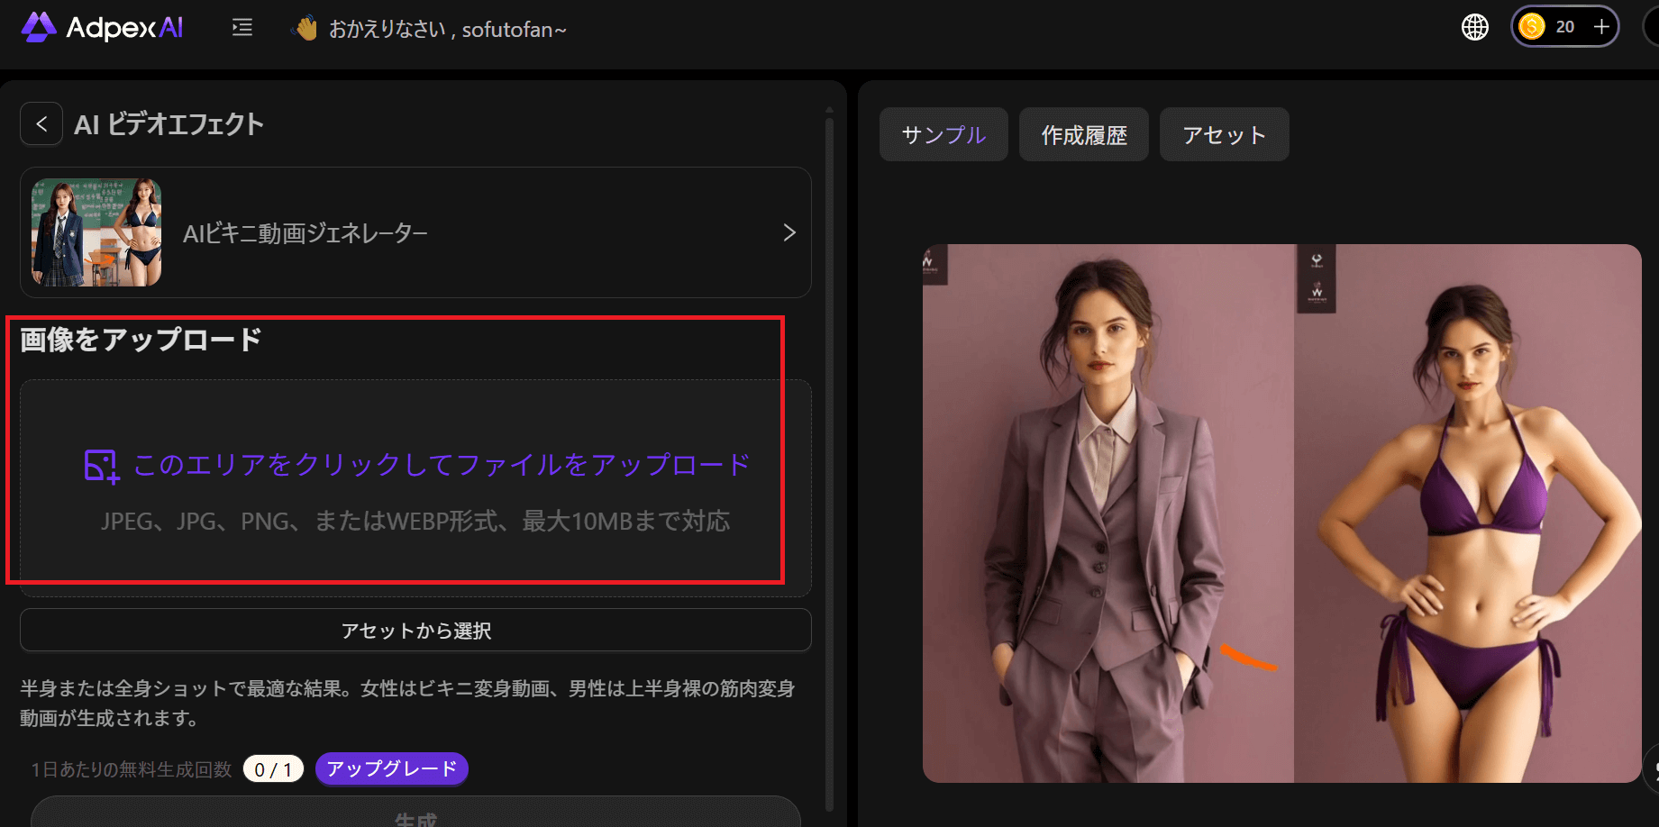This screenshot has height=827, width=1659.
Task: Switch to the アセット tab
Action: [1224, 133]
